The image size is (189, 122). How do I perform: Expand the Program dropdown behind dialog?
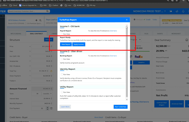click(140, 40)
